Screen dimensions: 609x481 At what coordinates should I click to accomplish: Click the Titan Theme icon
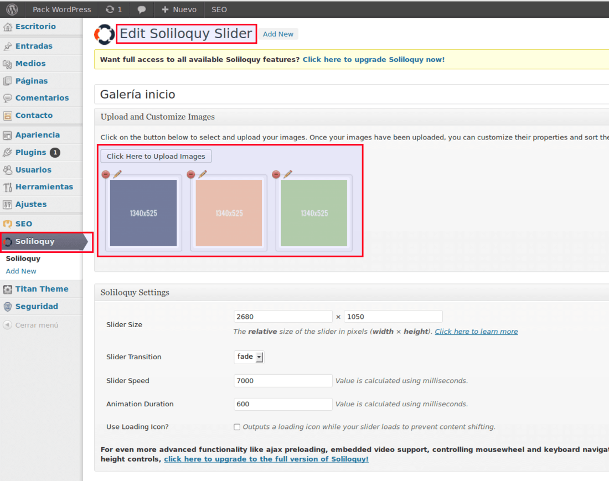7,289
